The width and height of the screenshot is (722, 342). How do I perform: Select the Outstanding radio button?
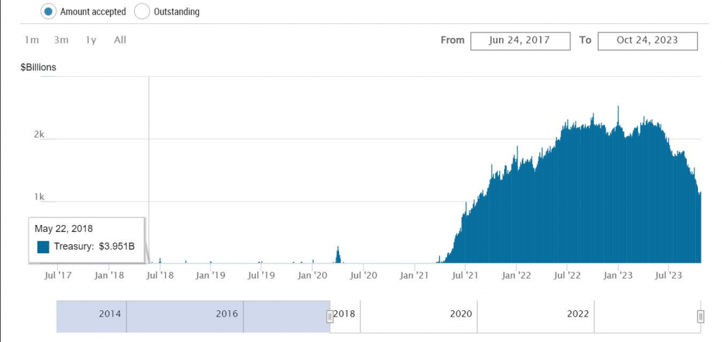(x=142, y=11)
